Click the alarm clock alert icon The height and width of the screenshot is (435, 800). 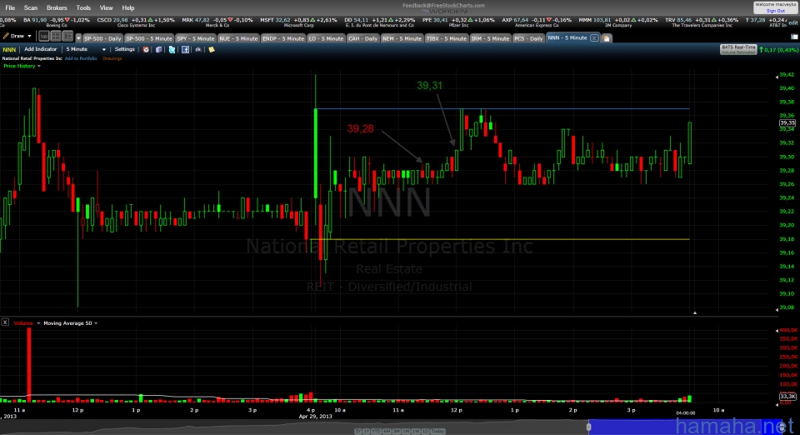(x=146, y=49)
